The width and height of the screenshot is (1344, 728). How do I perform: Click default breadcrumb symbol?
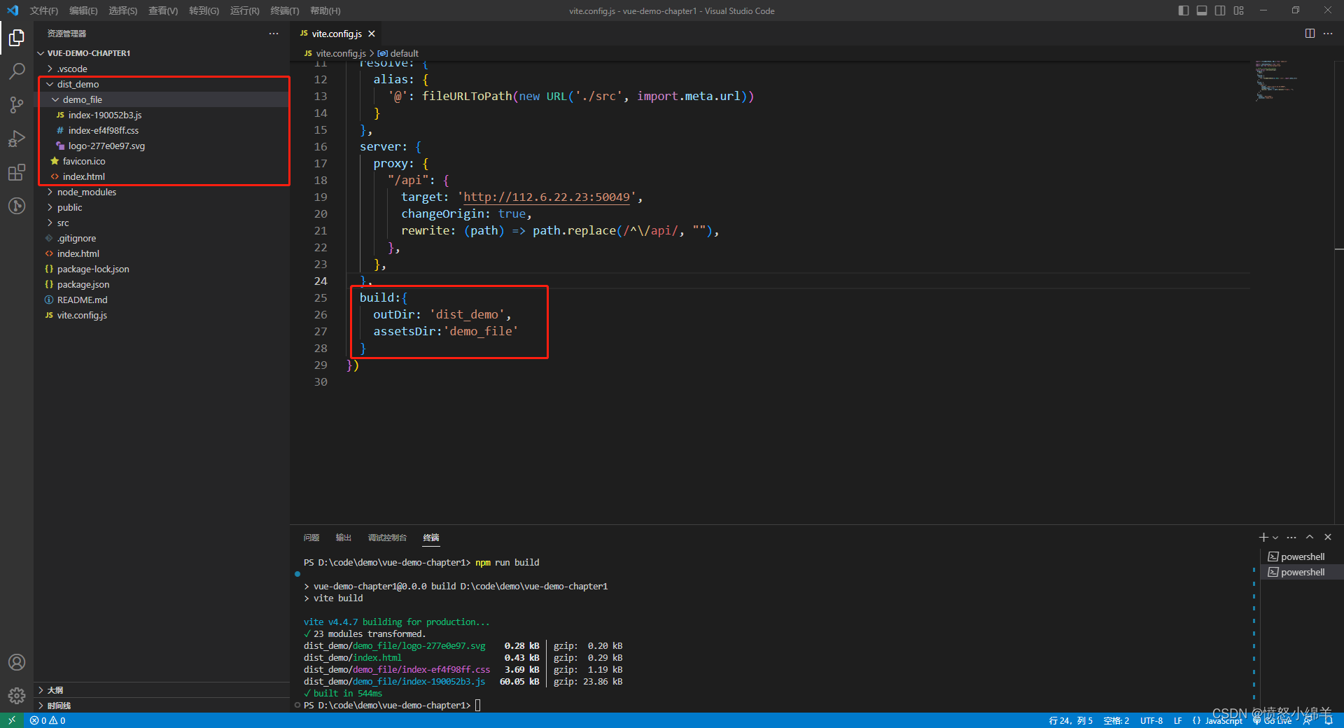398,53
